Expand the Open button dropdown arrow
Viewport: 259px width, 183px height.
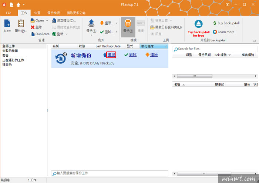click(47, 20)
